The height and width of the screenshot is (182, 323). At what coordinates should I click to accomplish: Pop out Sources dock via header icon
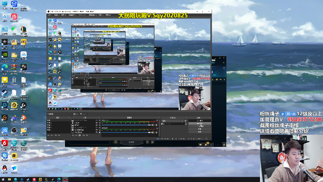pyautogui.click(x=99, y=118)
